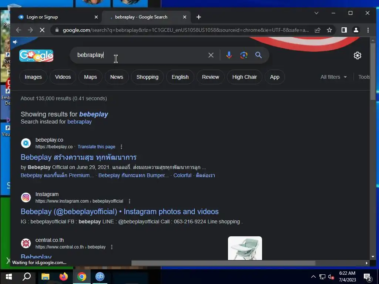This screenshot has width=379, height=284.
Task: Open Bebeplay Bumper sitelink
Action: 133,175
